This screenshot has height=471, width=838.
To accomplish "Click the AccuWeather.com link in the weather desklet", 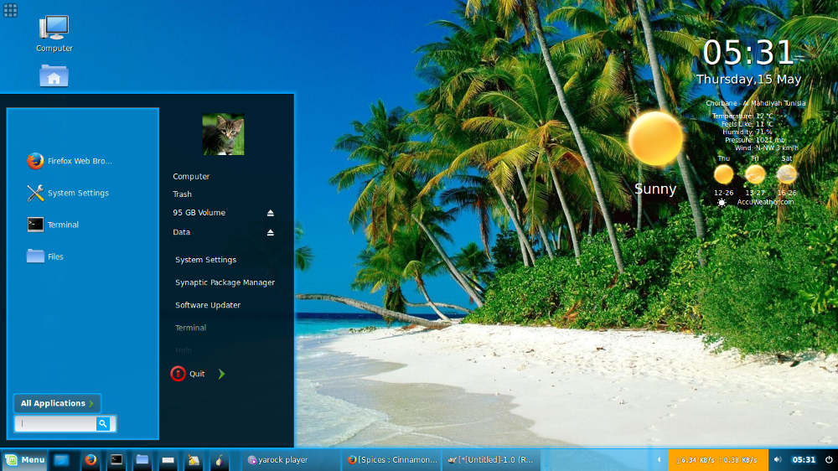I will pyautogui.click(x=765, y=202).
